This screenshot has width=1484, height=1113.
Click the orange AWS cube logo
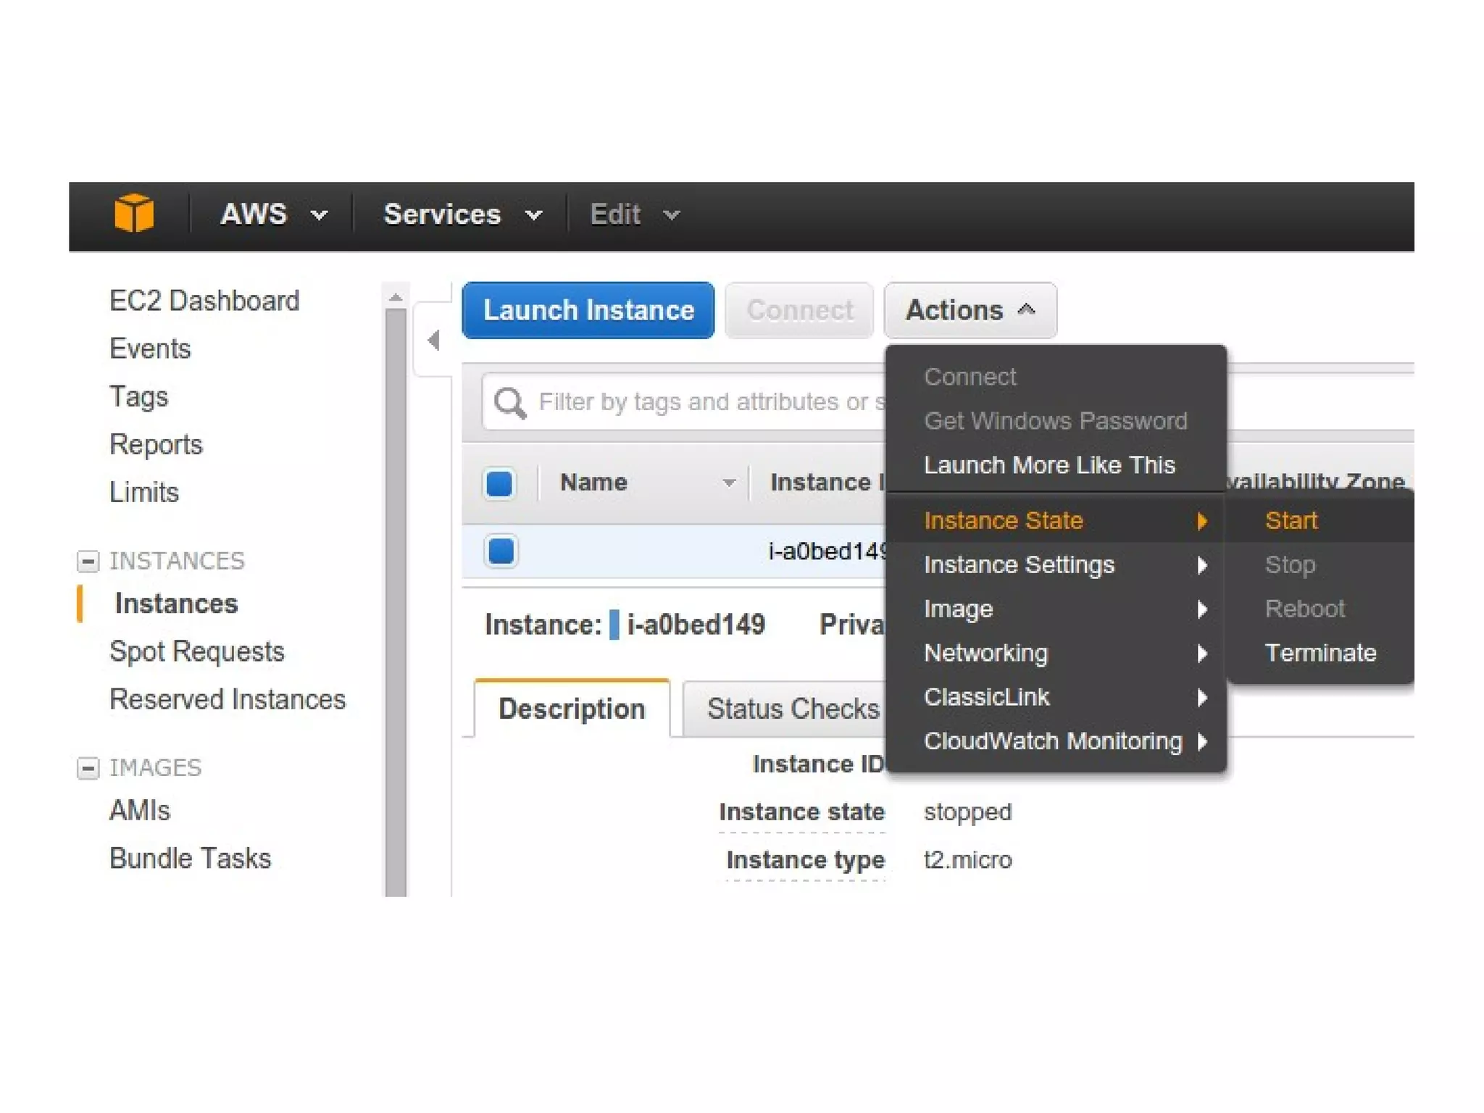[x=134, y=214]
